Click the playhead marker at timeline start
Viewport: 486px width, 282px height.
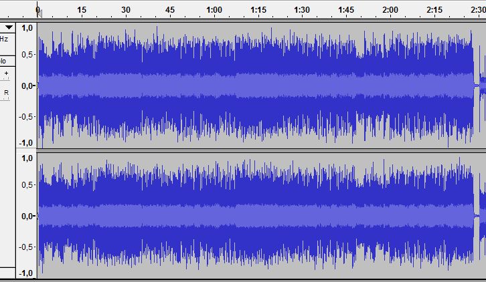tap(39, 13)
